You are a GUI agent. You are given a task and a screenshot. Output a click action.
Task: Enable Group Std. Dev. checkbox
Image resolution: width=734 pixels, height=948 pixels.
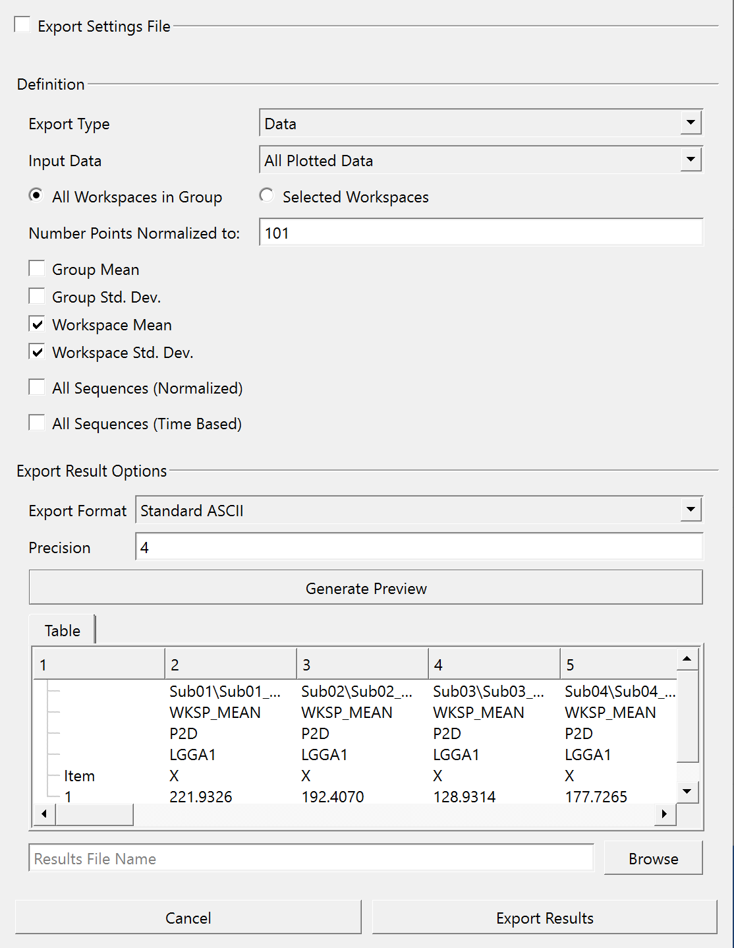(37, 297)
